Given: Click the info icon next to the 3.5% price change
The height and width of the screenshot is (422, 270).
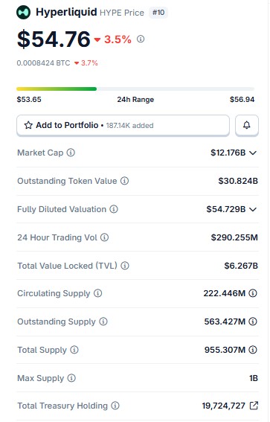Looking at the screenshot, I should point(141,39).
